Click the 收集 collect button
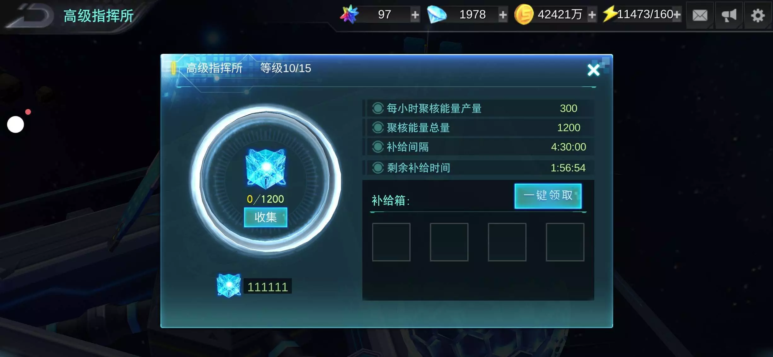Viewport: 773px width, 357px height. 266,217
